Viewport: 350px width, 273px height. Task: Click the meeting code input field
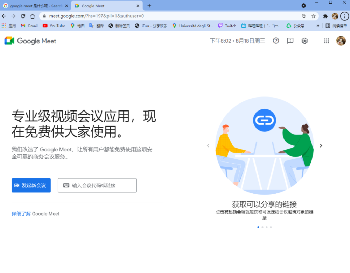97,185
